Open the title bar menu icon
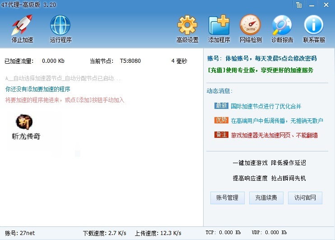The image size is (335, 240). [299, 5]
